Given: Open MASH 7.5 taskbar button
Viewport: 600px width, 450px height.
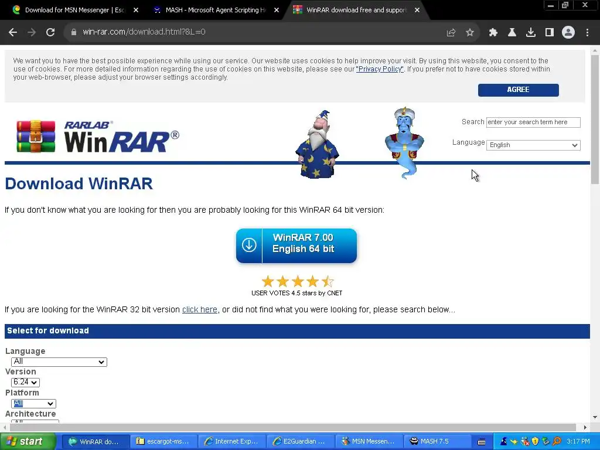Looking at the screenshot, I should [x=438, y=442].
